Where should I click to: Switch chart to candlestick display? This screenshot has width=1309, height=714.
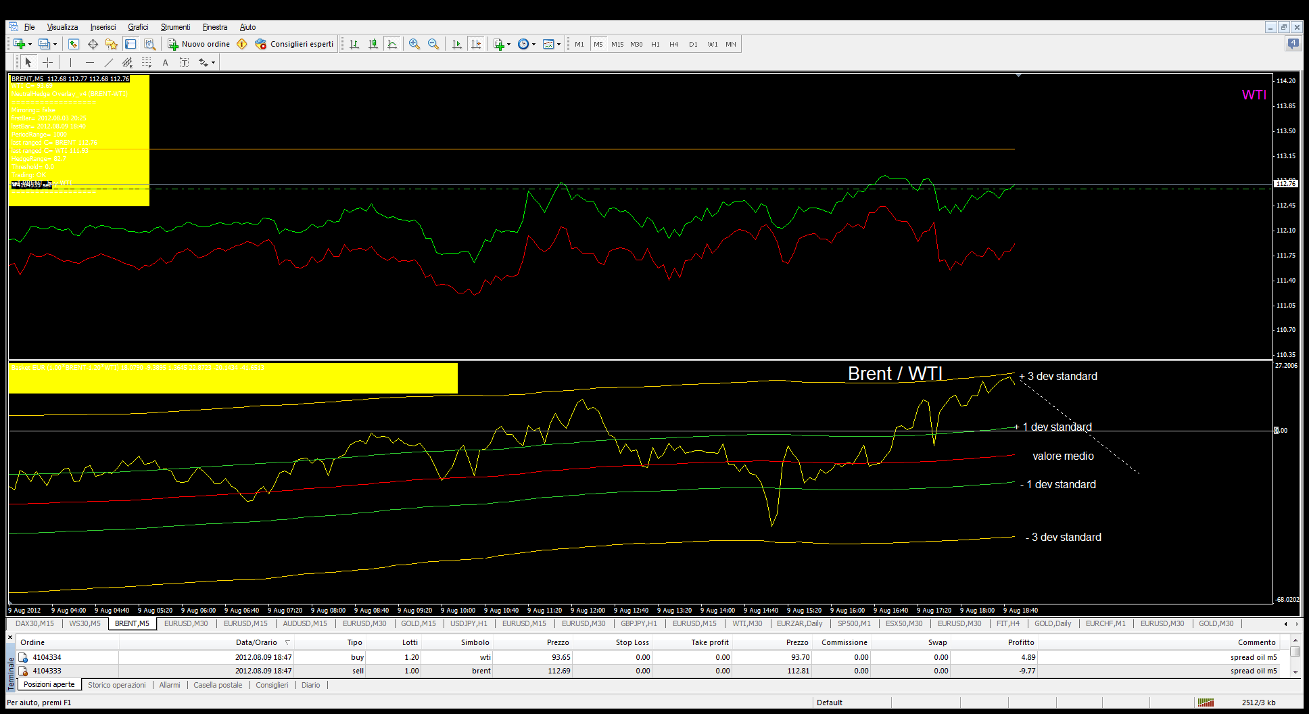click(x=373, y=44)
